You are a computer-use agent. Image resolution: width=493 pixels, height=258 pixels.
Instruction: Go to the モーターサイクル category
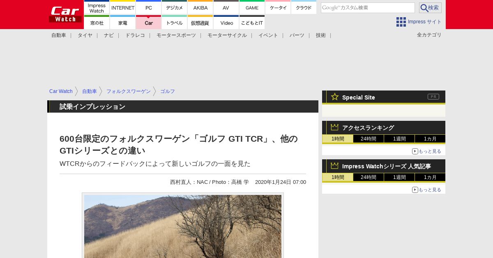tap(227, 35)
